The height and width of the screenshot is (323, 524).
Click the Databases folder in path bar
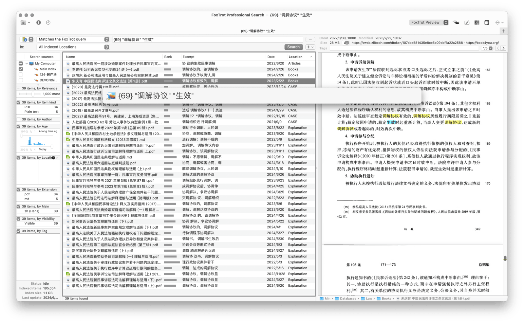click(345, 298)
